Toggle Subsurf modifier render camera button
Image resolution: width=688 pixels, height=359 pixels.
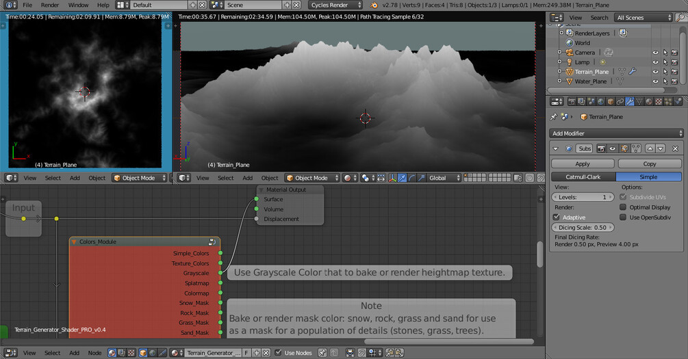coord(601,148)
